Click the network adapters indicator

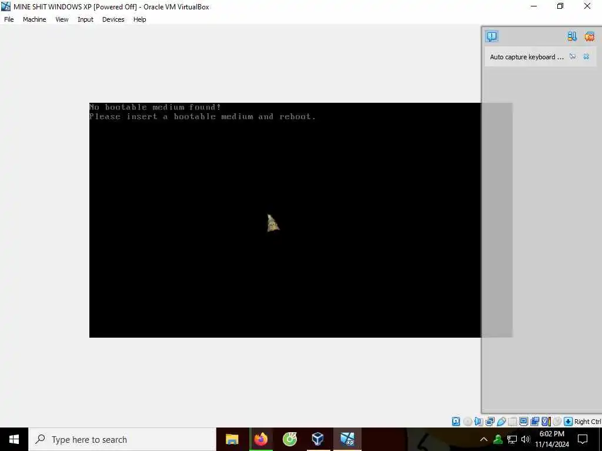(490, 422)
